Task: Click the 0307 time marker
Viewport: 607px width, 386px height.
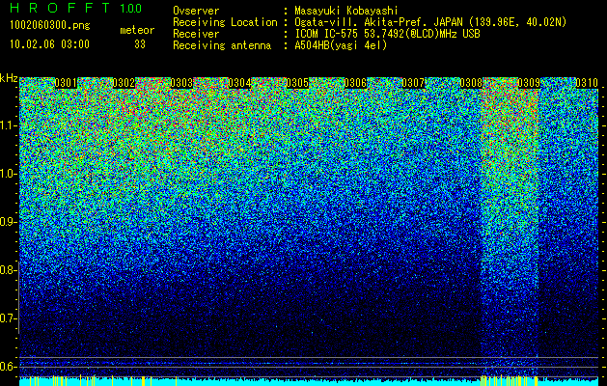Action: (413, 83)
